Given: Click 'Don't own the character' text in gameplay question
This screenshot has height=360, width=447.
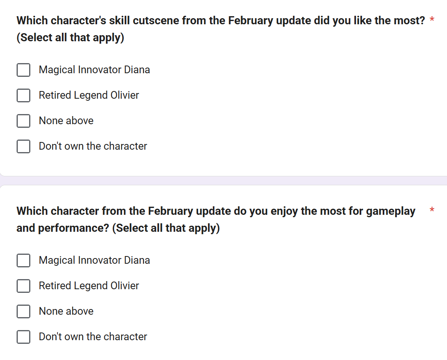Looking at the screenshot, I should click(93, 337).
